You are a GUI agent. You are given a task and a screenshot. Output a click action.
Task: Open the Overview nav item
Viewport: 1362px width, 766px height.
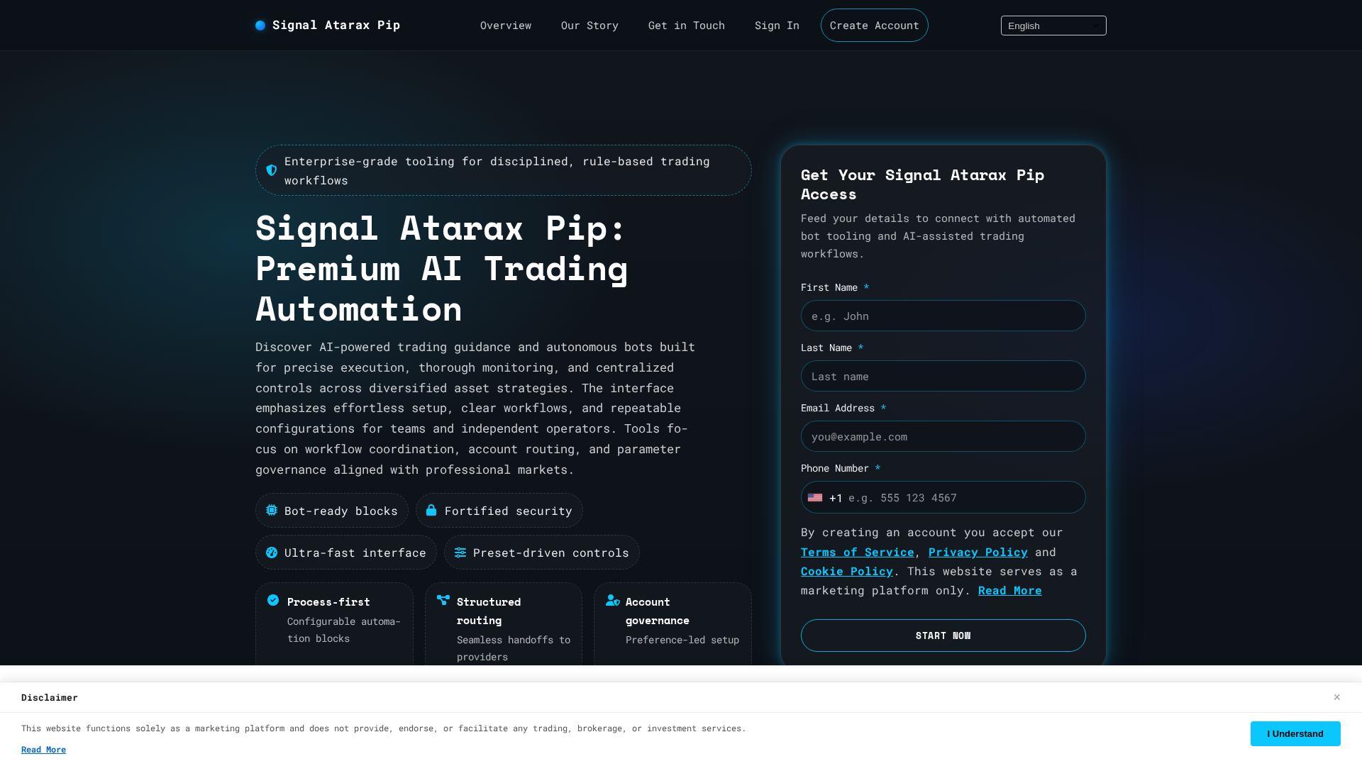[506, 26]
